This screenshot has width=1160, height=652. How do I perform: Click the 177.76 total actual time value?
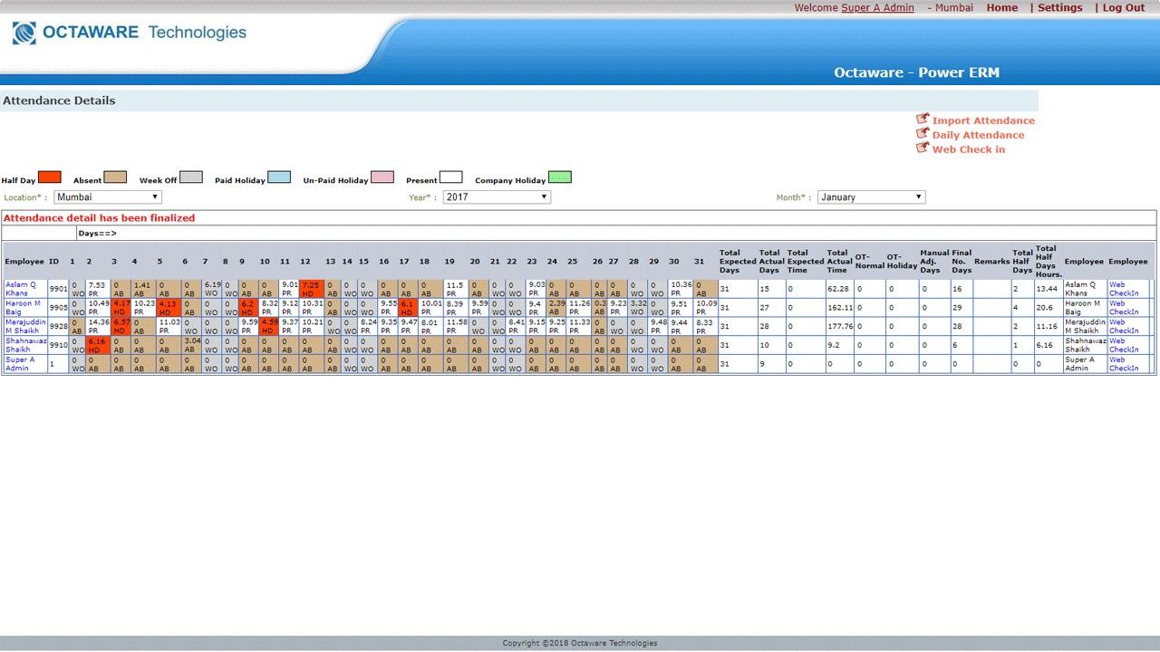[x=838, y=326]
